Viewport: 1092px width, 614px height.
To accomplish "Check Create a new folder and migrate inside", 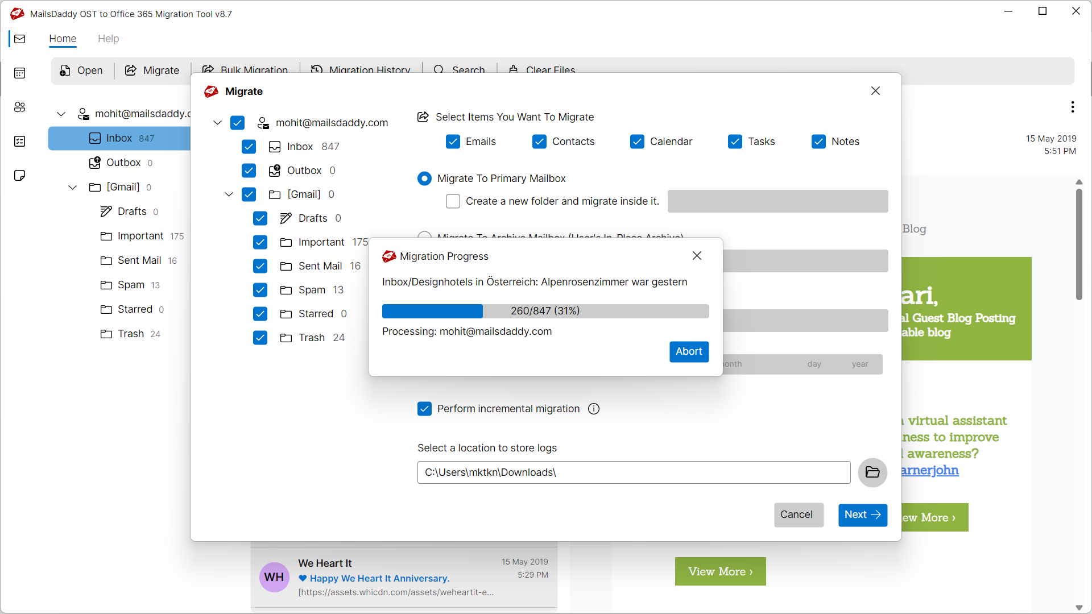I will click(453, 201).
